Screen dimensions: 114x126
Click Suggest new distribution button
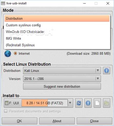coord(62,86)
